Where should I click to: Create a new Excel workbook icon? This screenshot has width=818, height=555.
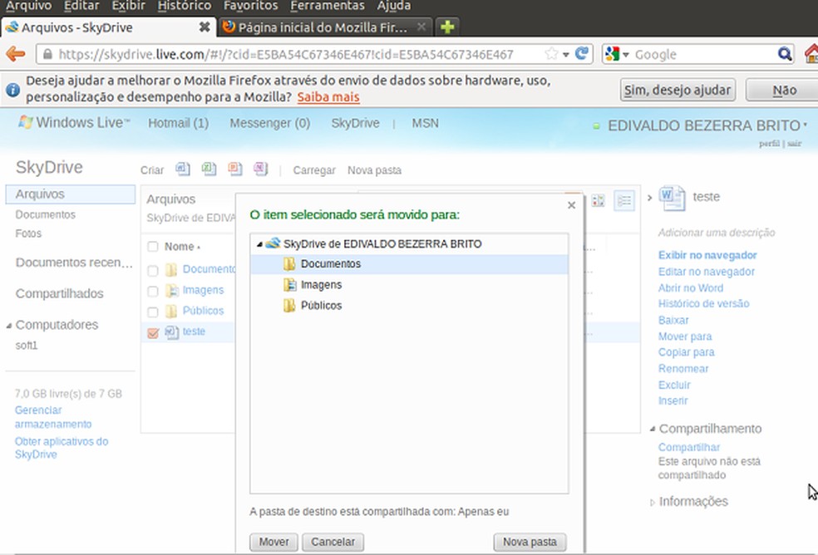click(x=209, y=169)
